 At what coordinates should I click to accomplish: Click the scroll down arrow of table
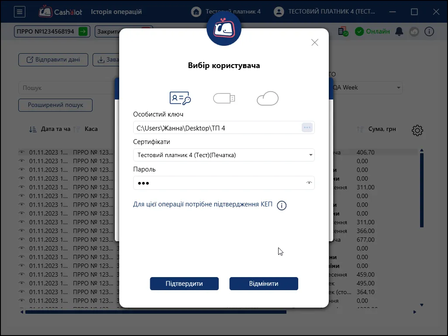coord(422,305)
